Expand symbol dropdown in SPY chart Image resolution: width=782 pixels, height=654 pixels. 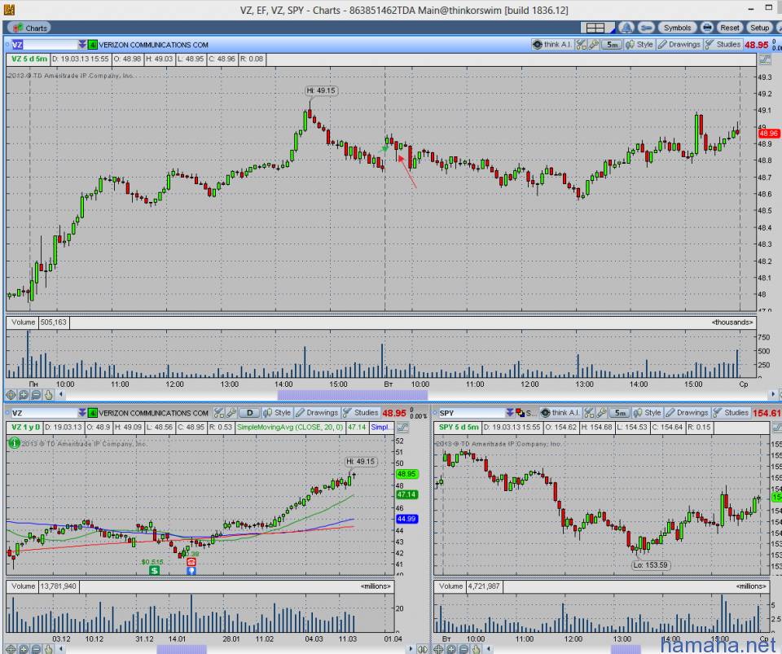510,413
